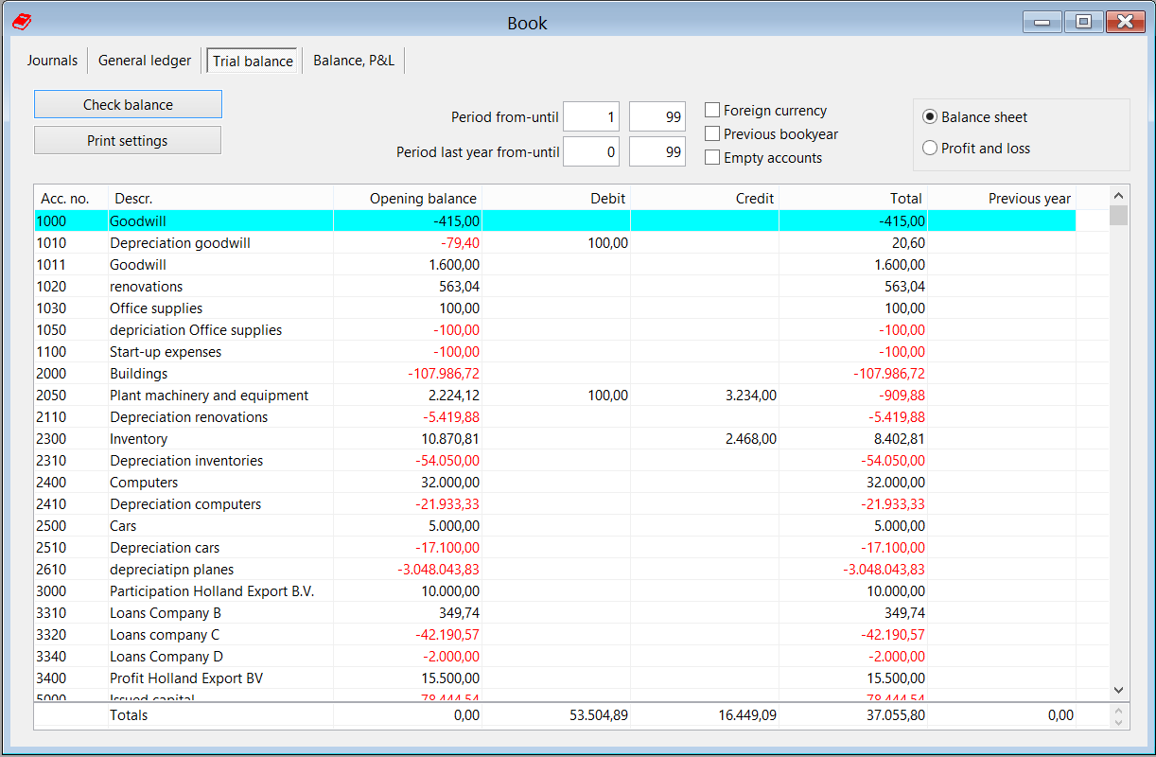This screenshot has width=1156, height=757.
Task: Select the Inventory account row
Action: (555, 439)
